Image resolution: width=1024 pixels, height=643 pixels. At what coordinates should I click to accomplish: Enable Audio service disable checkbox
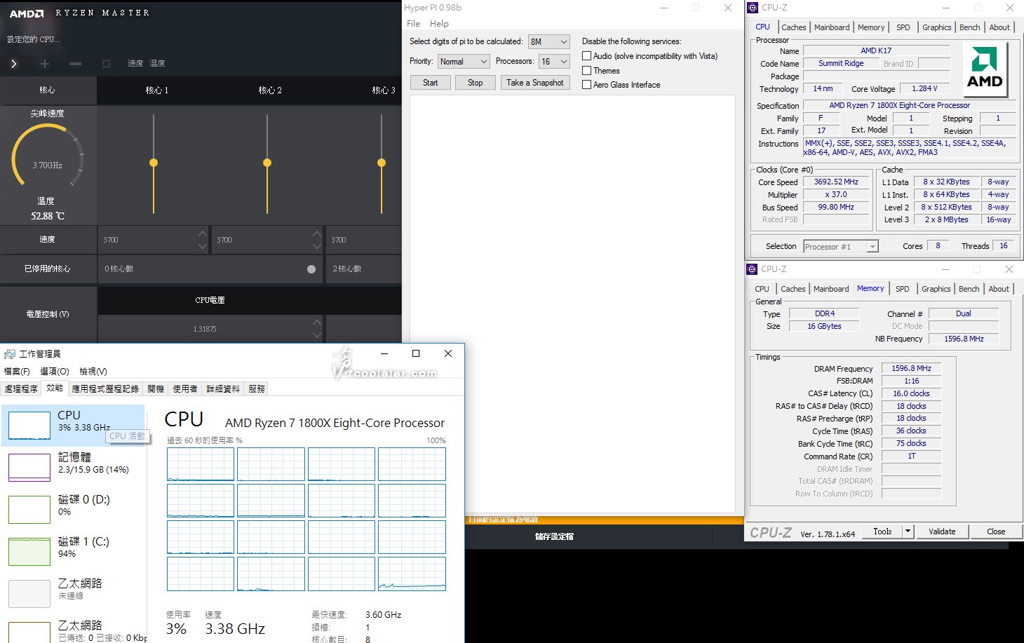click(x=587, y=56)
